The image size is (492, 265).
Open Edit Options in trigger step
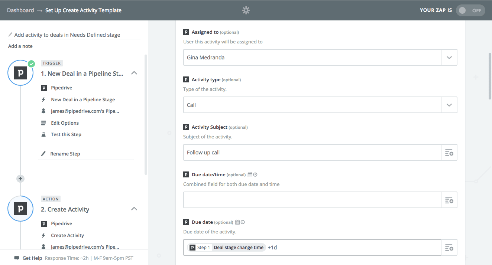[x=65, y=123]
